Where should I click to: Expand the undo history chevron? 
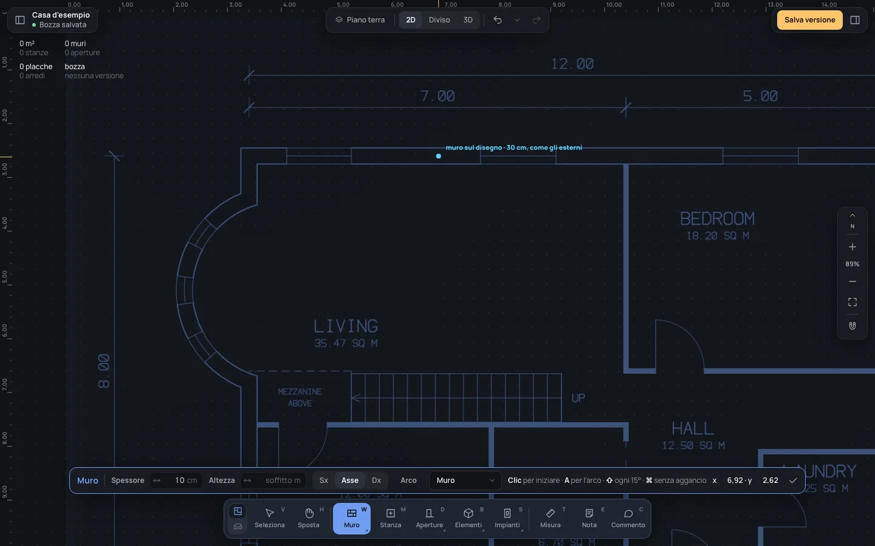click(517, 20)
